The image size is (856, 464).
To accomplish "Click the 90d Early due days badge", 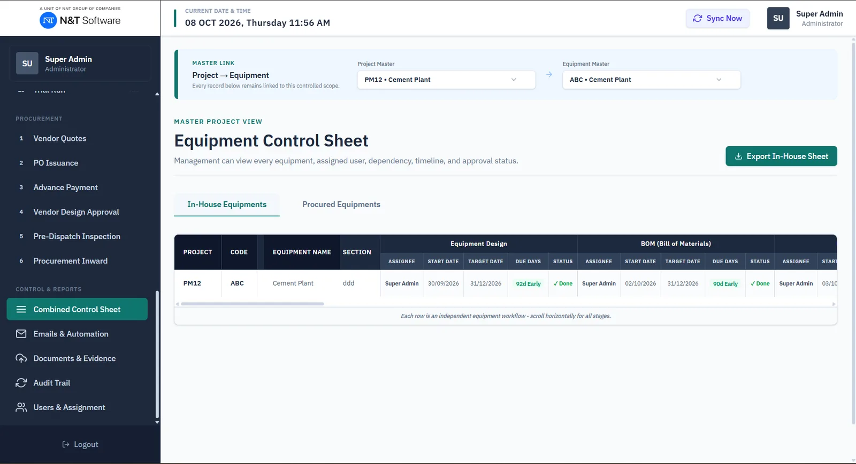I will [725, 284].
